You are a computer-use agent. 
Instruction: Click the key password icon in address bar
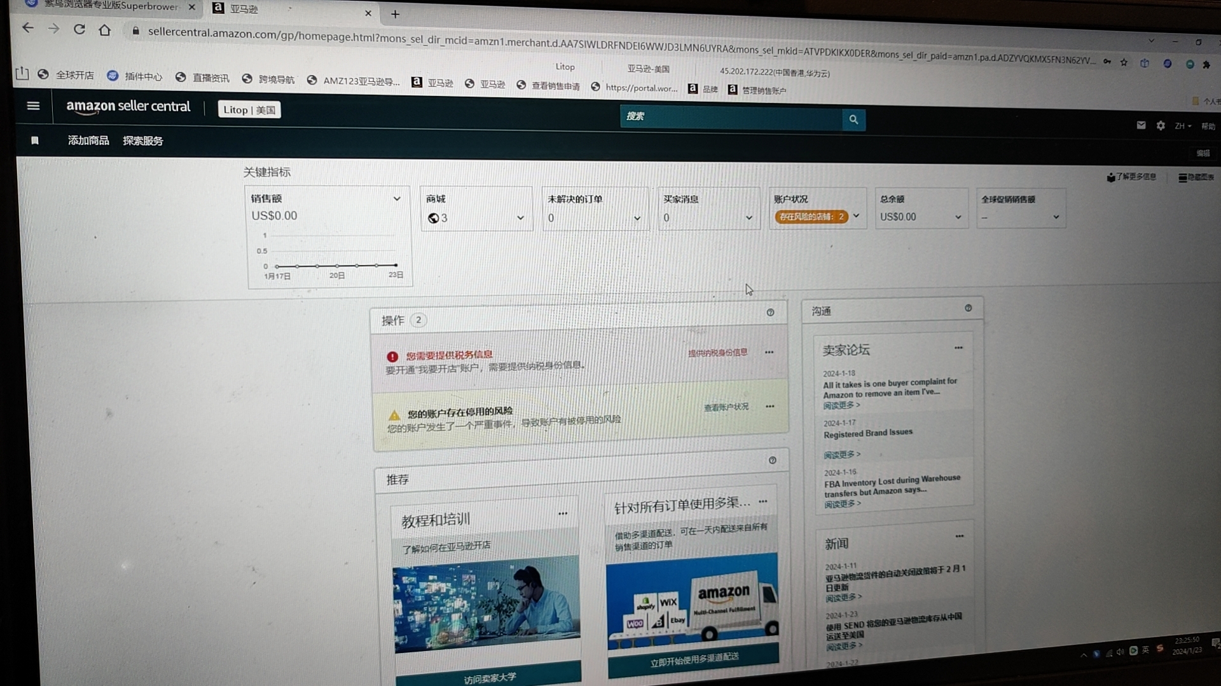(x=1107, y=62)
